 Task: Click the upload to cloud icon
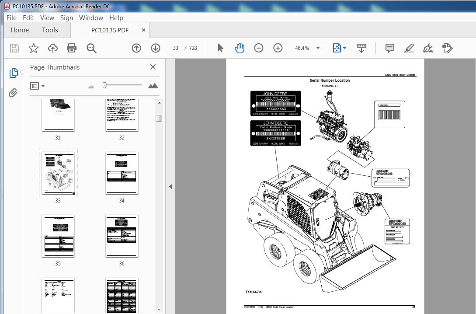[x=53, y=48]
